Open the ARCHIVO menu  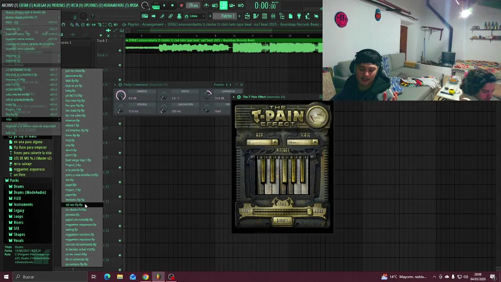pyautogui.click(x=10, y=5)
